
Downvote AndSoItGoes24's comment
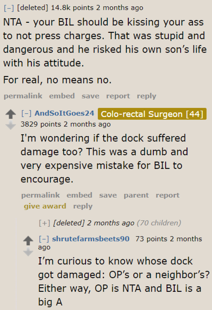point(11,125)
